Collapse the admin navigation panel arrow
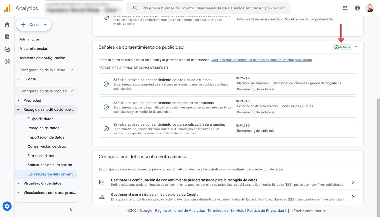Image resolution: width=380 pixels, height=217 pixels. tap(71, 209)
